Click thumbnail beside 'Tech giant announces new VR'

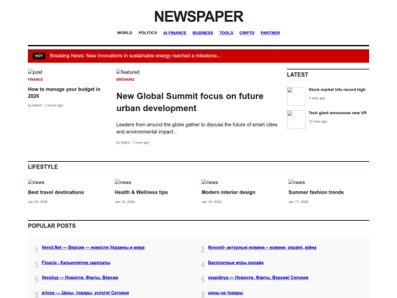(296, 119)
